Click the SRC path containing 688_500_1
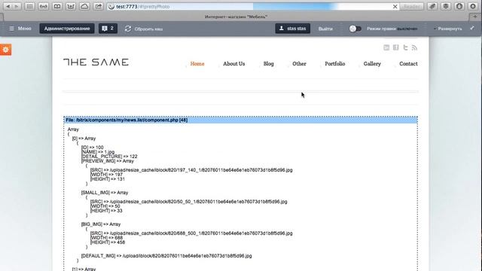This screenshot has height=271, width=482. coord(191,233)
